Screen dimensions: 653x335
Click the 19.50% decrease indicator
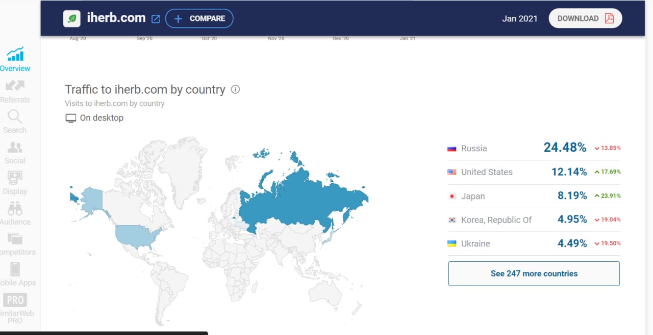click(607, 244)
